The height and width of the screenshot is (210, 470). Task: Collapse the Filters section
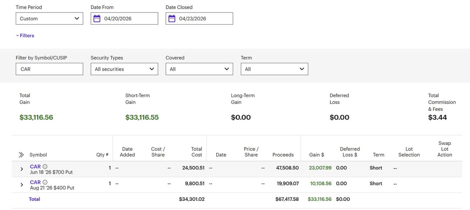click(25, 36)
